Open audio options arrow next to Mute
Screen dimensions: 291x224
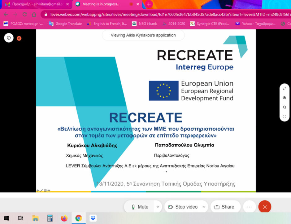(x=158, y=207)
